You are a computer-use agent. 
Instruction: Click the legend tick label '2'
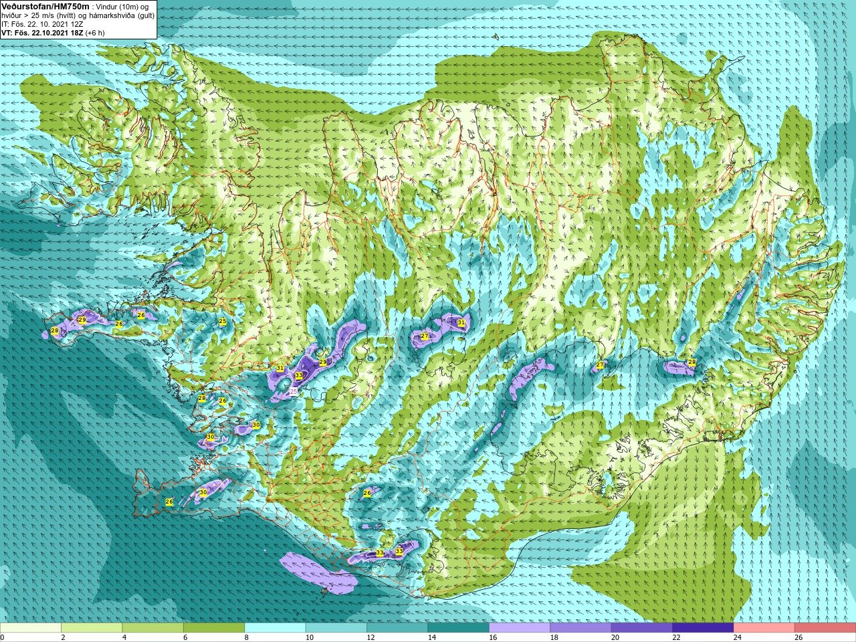(x=63, y=637)
